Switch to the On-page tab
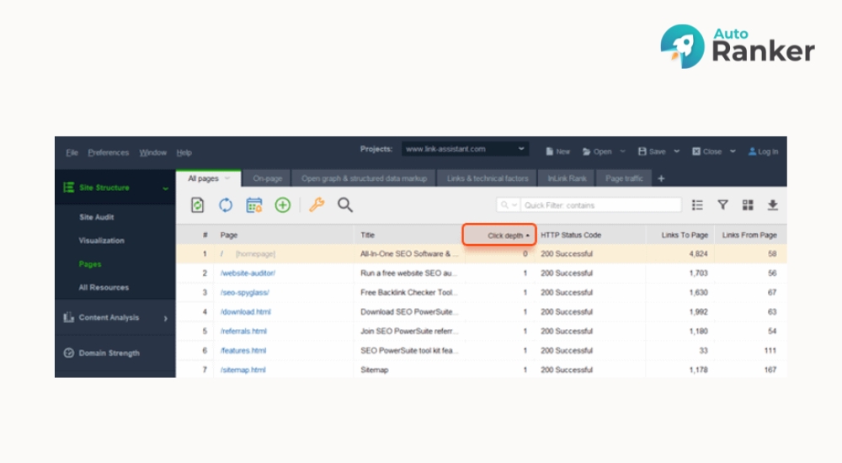Image resolution: width=842 pixels, height=463 pixels. 268,178
